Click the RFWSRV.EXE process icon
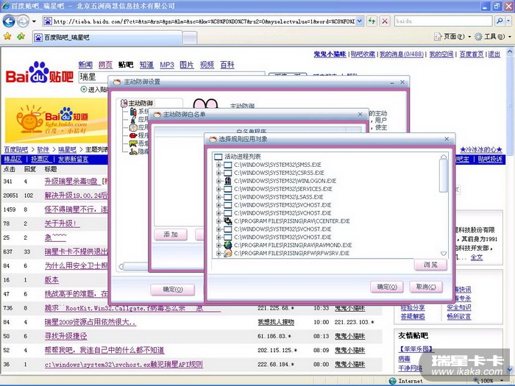This screenshot has width=515, height=386. point(228,253)
